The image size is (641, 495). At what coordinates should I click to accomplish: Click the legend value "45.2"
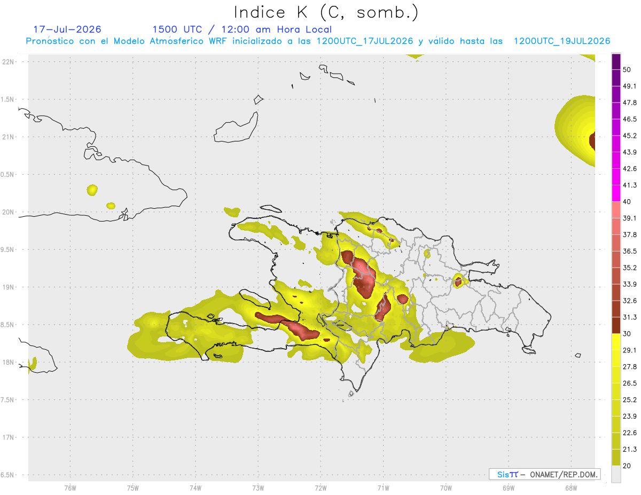pos(630,136)
